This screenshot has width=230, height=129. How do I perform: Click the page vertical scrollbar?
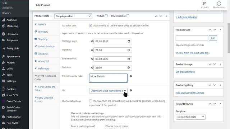point(229,38)
